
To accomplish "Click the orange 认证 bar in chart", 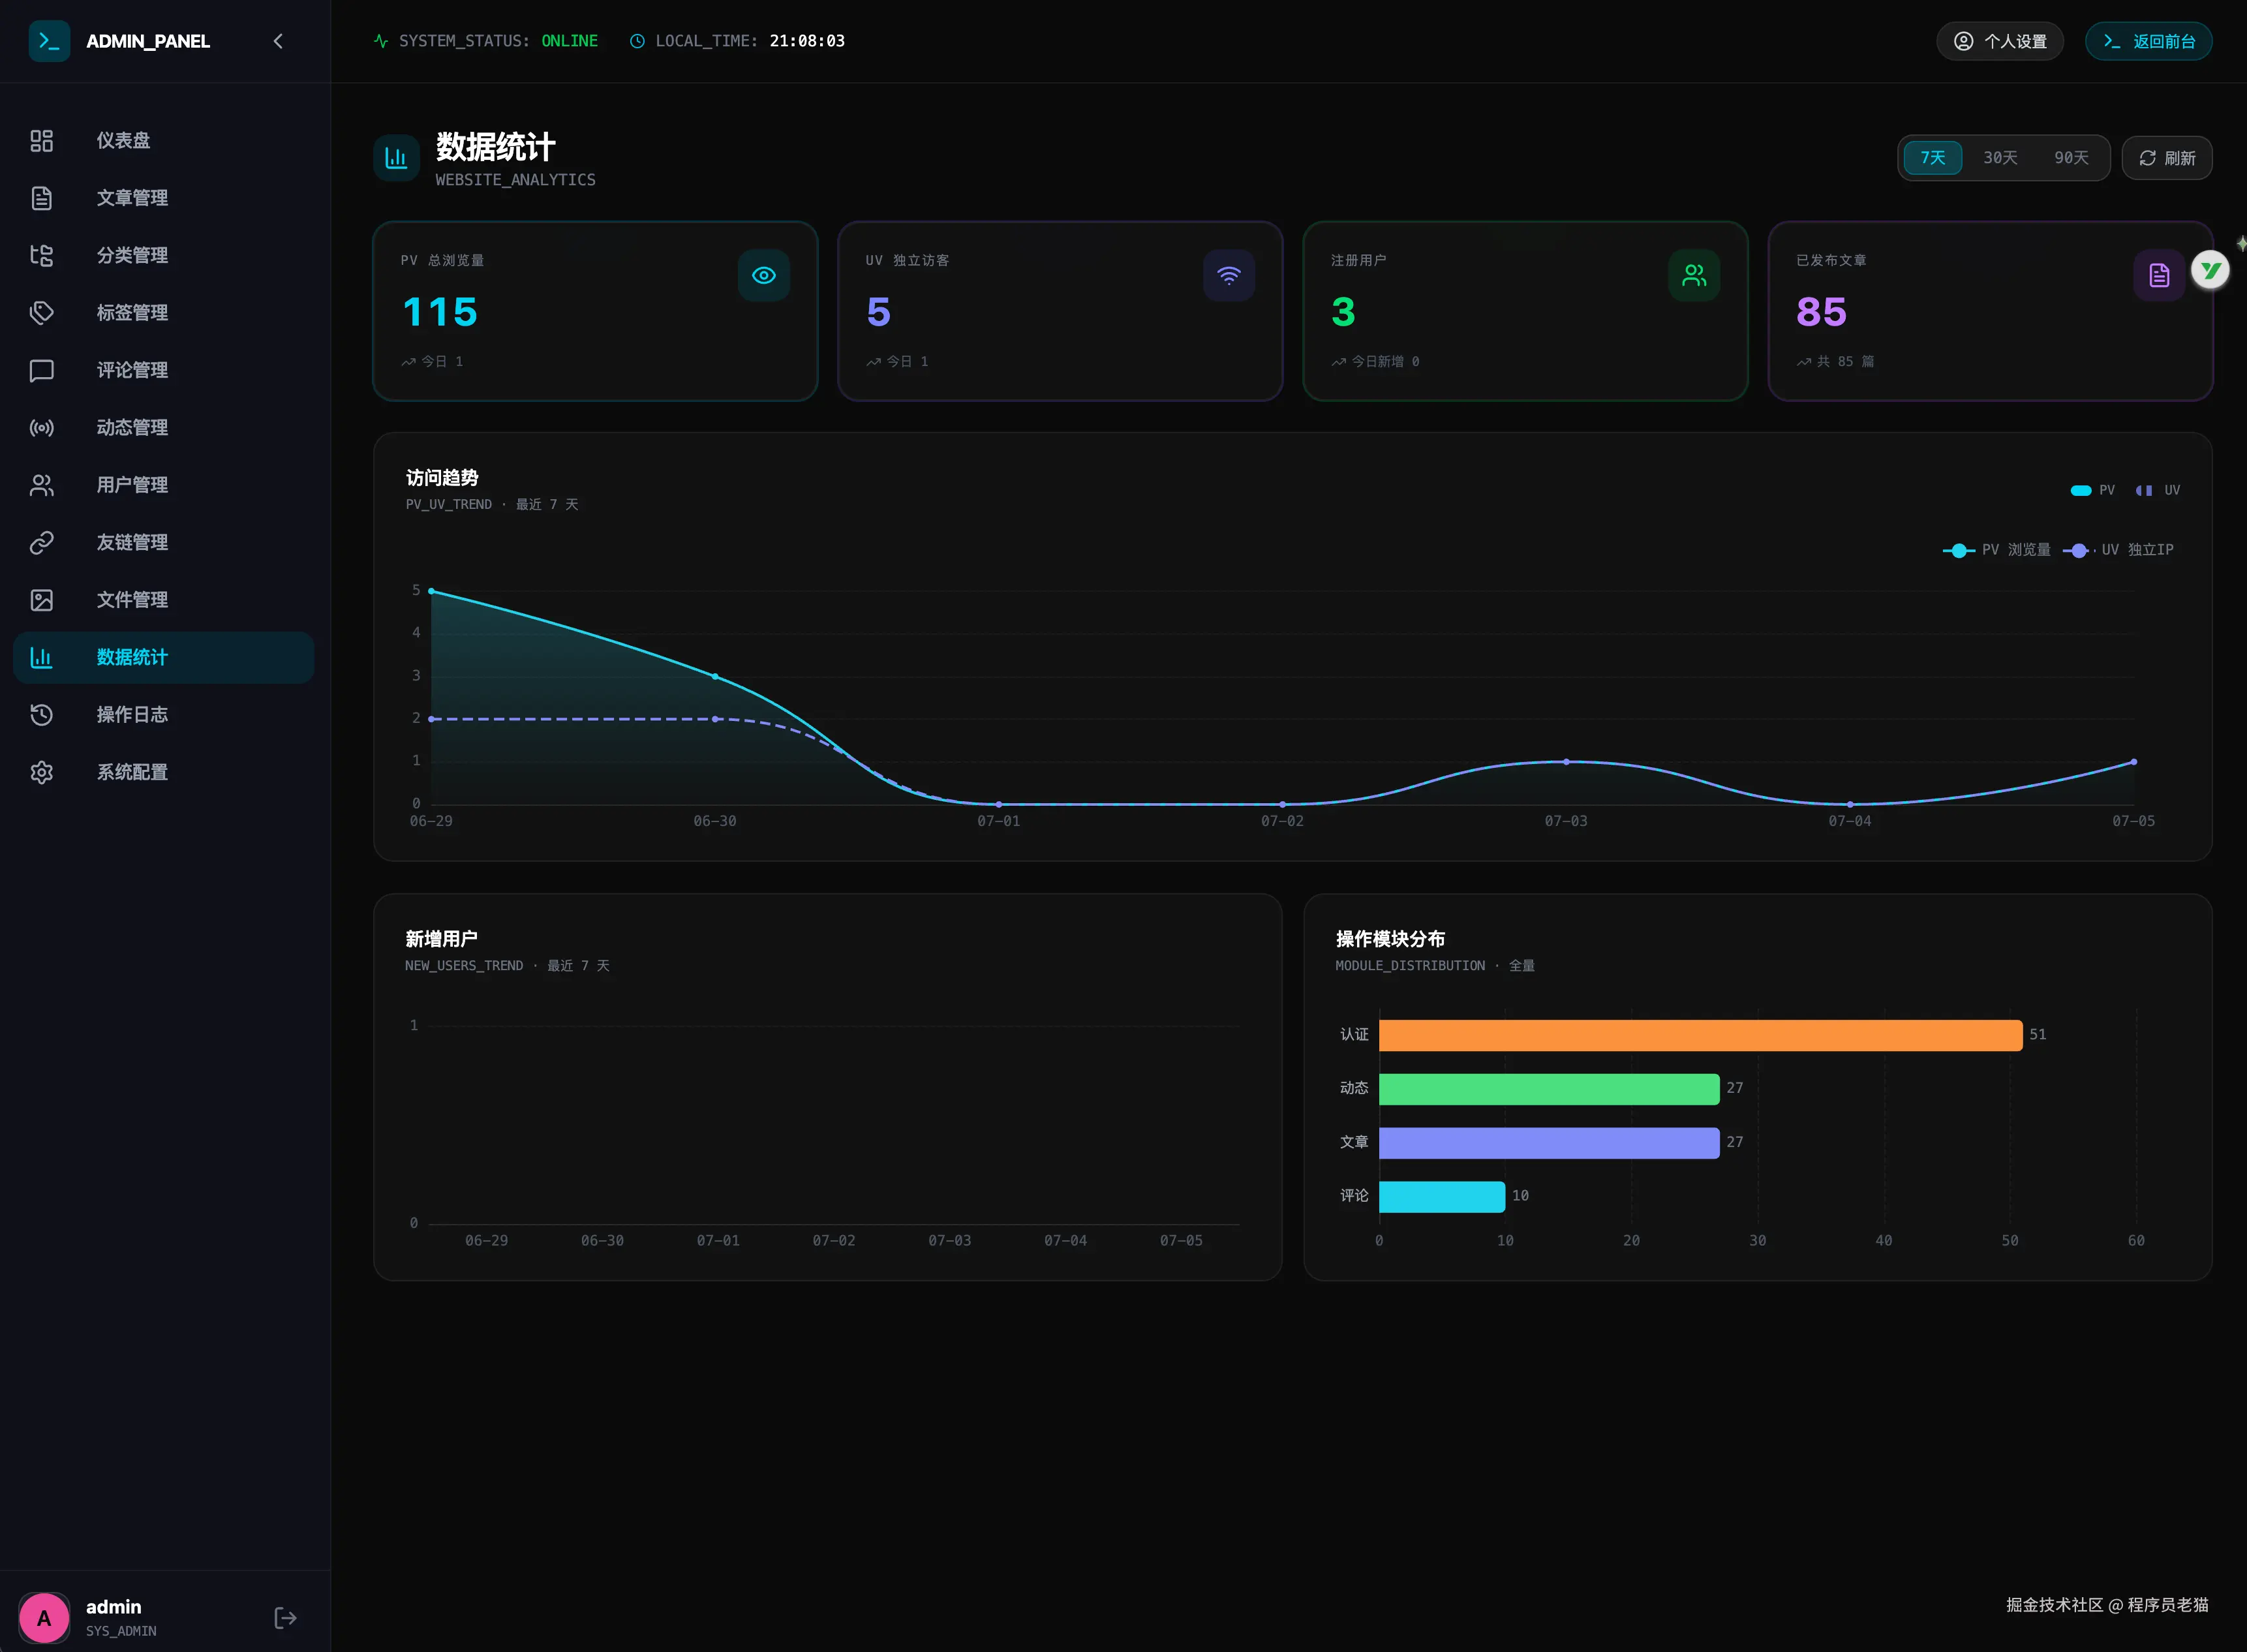I will (1700, 1035).
